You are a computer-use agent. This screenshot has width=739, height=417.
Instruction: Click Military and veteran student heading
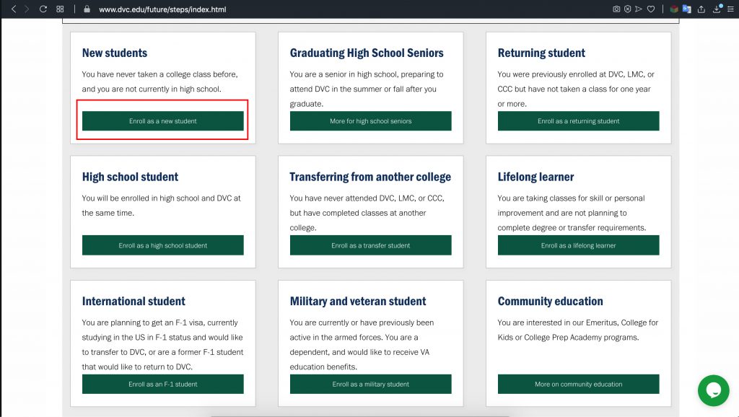pyautogui.click(x=358, y=301)
